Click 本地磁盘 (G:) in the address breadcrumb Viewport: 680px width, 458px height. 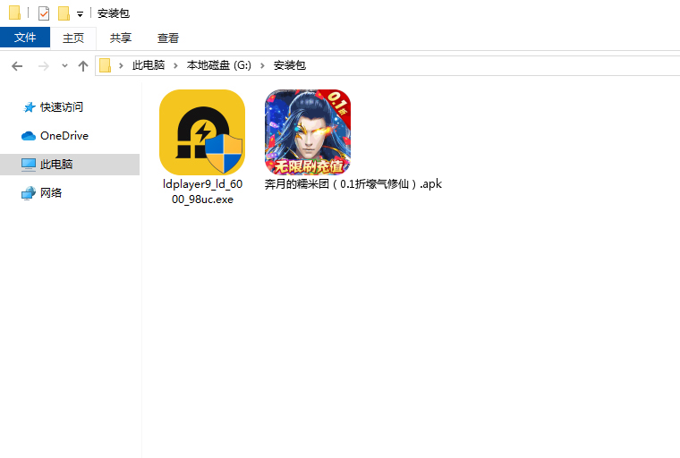pyautogui.click(x=218, y=65)
